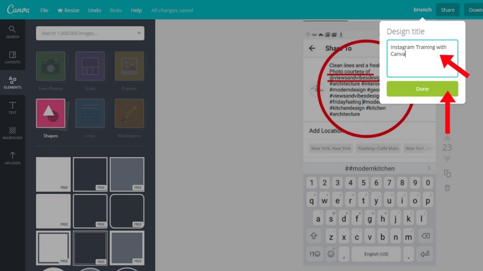Image resolution: width=483 pixels, height=271 pixels.
Task: Select the dark square in the second row
Action: [90, 211]
